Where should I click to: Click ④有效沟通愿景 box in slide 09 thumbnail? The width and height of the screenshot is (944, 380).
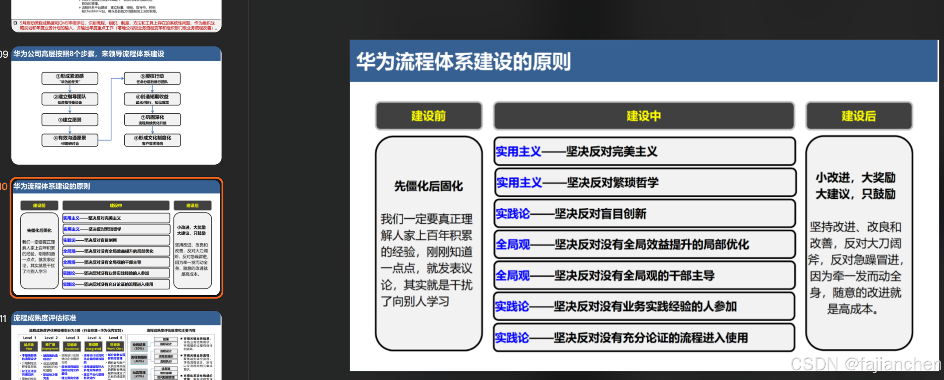[x=70, y=140]
